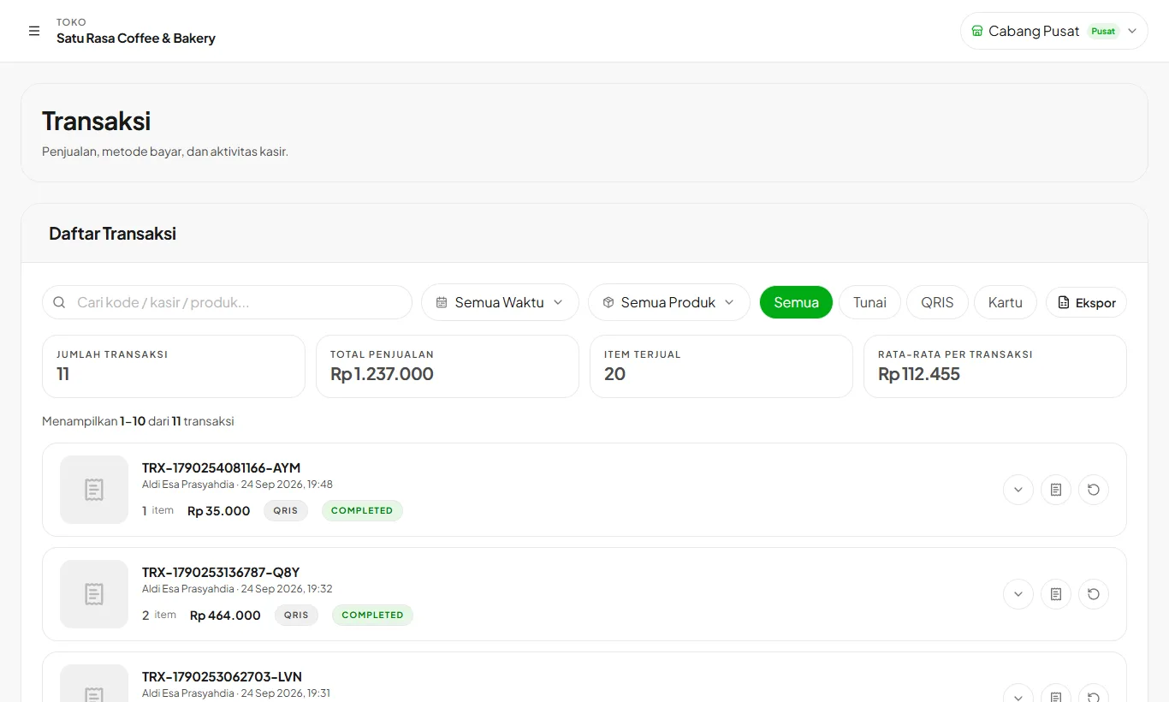Click the cashier line dated 24 Sep 2026, 19:32
This screenshot has width=1169, height=702.
pos(237,589)
